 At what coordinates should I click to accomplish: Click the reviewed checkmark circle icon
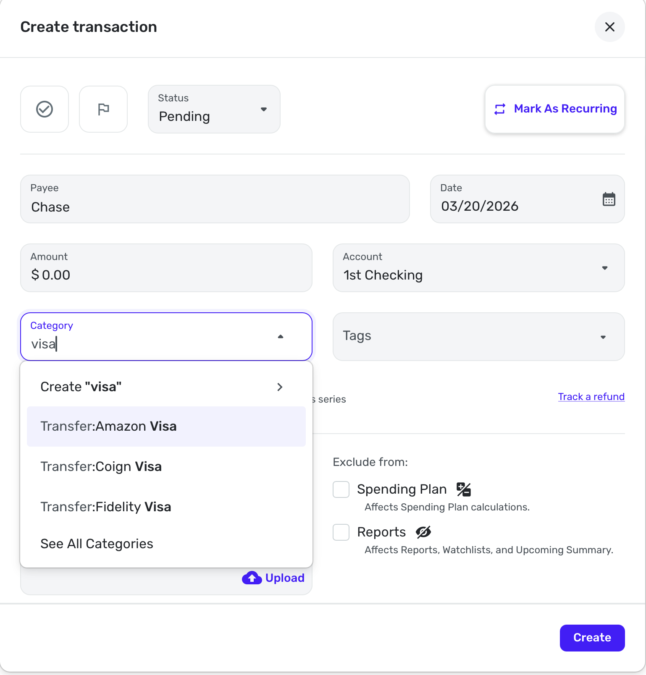point(45,109)
